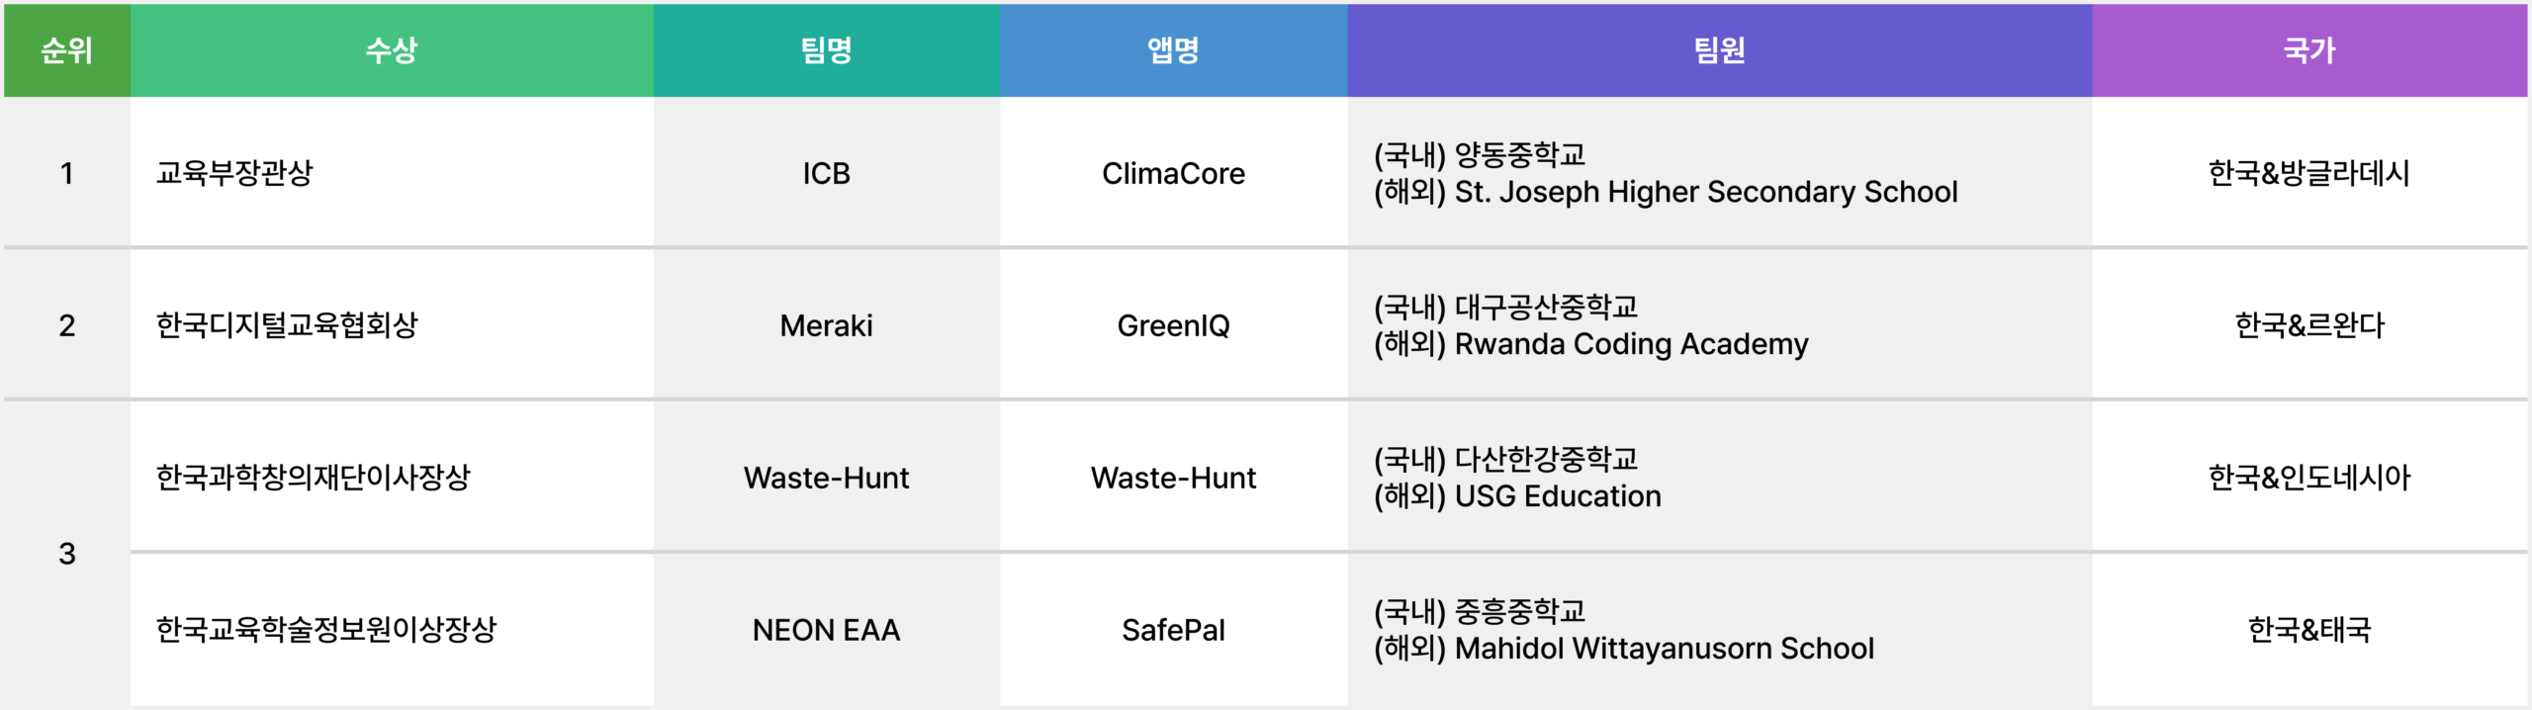This screenshot has width=2532, height=710.
Task: Click USG Education team member text
Action: [x=1558, y=496]
